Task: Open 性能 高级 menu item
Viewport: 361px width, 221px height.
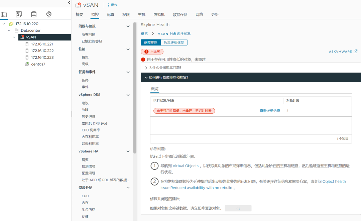Action: tap(85, 64)
